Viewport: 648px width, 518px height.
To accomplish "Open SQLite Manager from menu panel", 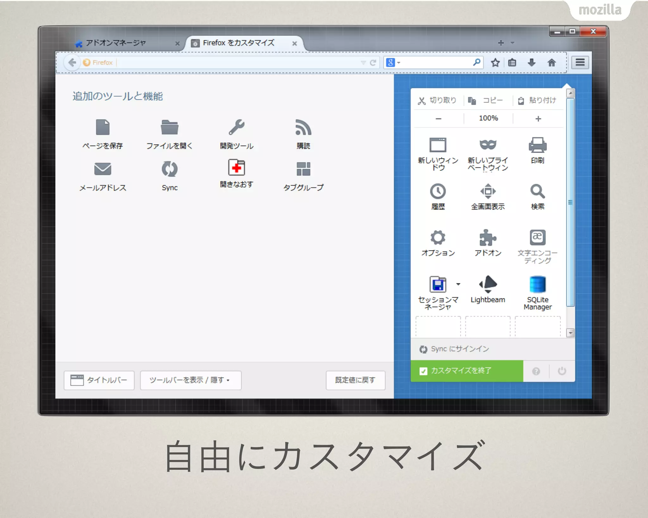I will click(x=537, y=284).
